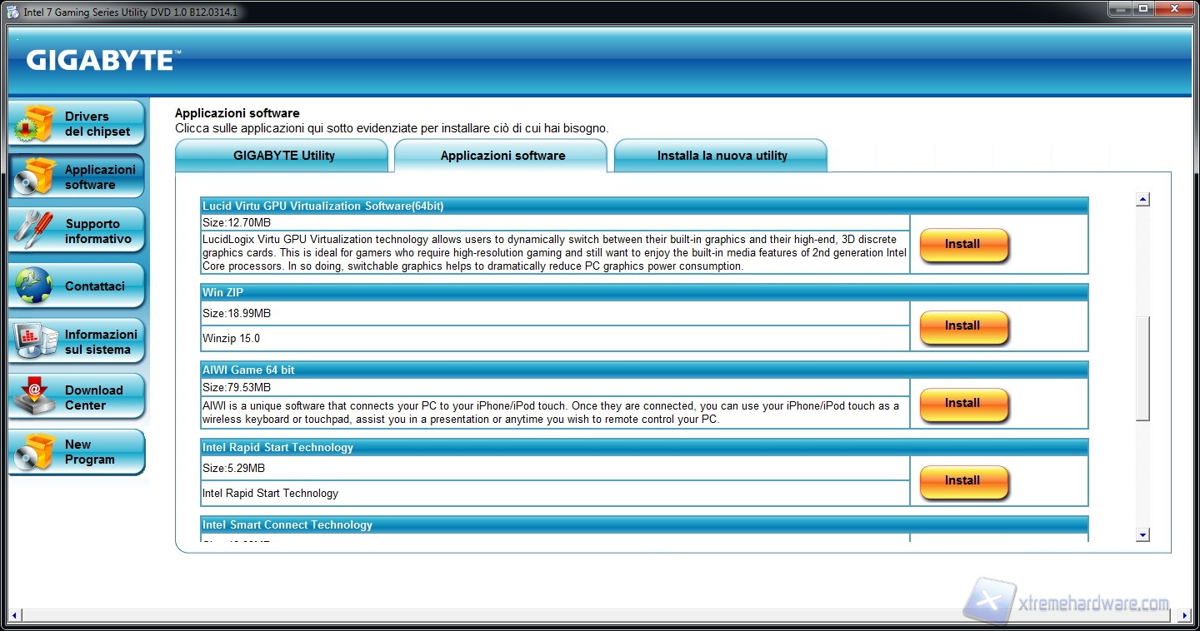
Task: Click the GIGABYTE logo in header
Action: (102, 61)
